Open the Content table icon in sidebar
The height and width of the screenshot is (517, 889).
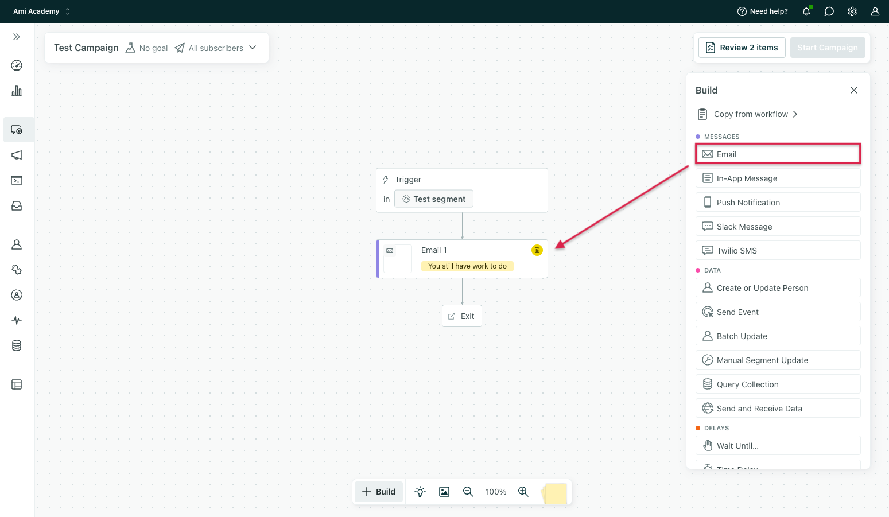(17, 384)
